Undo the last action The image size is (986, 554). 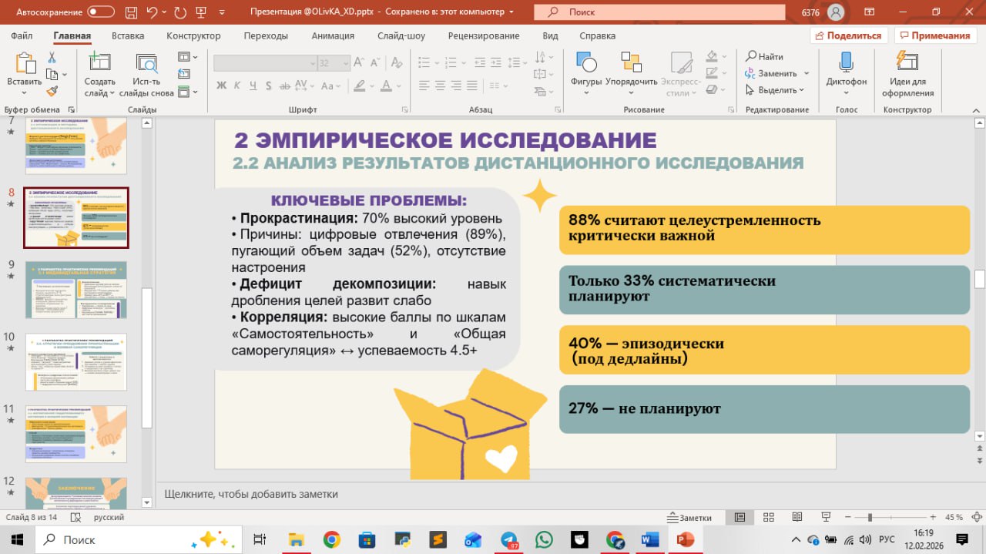(x=151, y=12)
